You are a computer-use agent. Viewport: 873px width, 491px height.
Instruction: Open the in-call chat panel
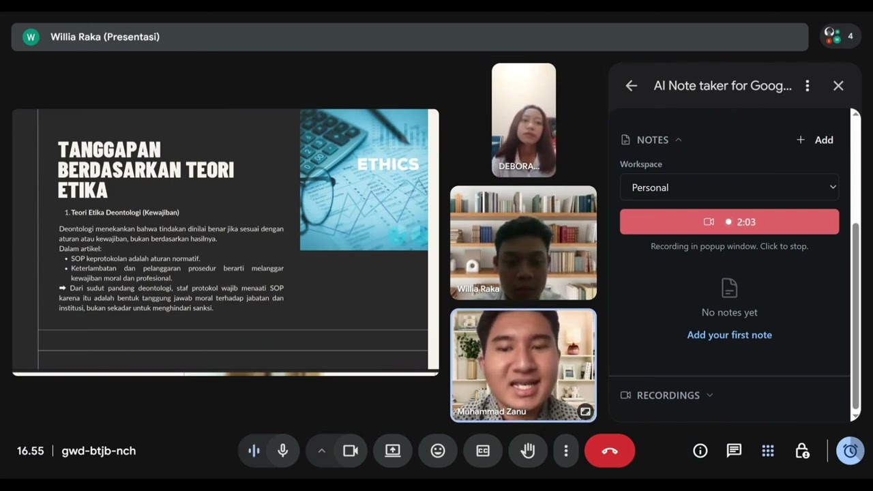[x=734, y=451]
